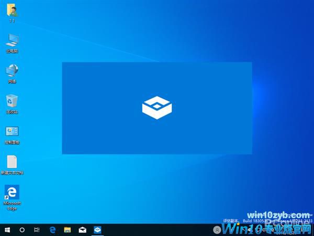Open the Windows Start menu
This screenshot has height=236, width=314.
7,230
